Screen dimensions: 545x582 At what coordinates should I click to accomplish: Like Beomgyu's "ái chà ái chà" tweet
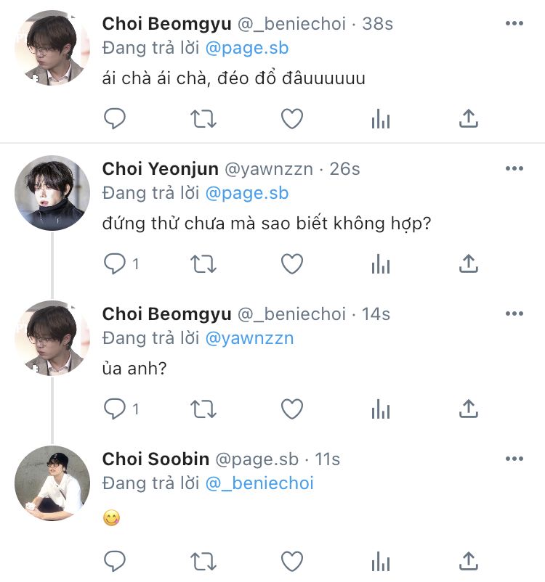(x=291, y=118)
